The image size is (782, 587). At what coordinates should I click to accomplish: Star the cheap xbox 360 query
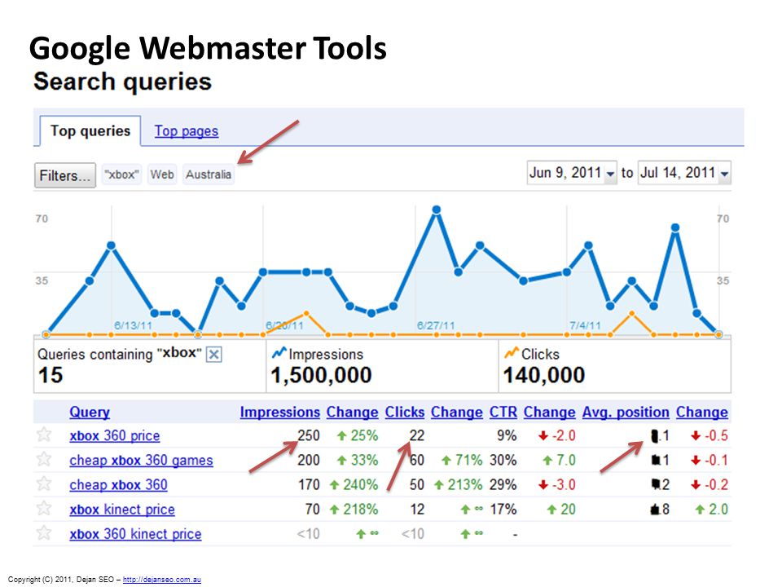click(44, 483)
